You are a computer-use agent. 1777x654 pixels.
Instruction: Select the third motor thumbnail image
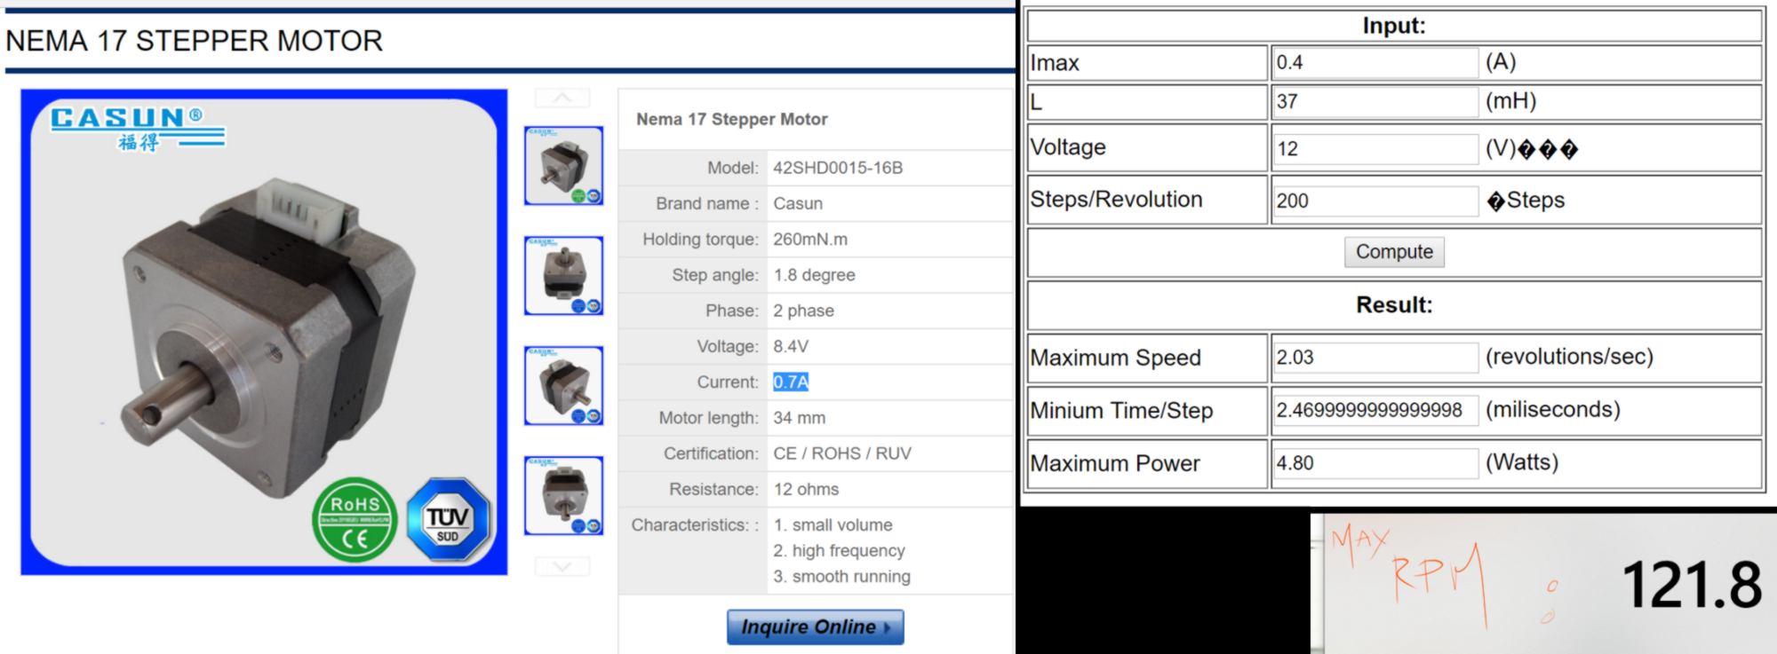[x=563, y=385]
